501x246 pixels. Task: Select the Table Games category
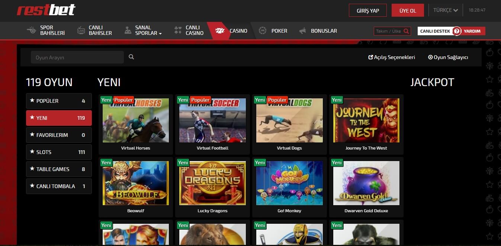coord(59,169)
